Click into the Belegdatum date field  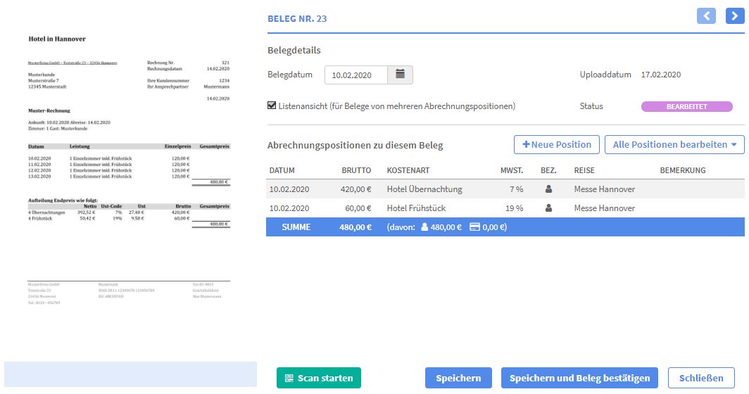[x=355, y=75]
